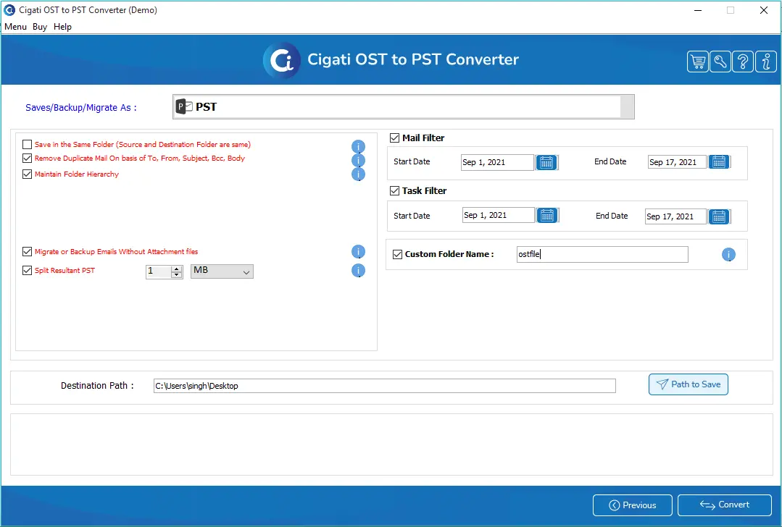Screen dimensions: 782x527
Task: Click info icon beside Custom Folder Name
Action: [728, 255]
